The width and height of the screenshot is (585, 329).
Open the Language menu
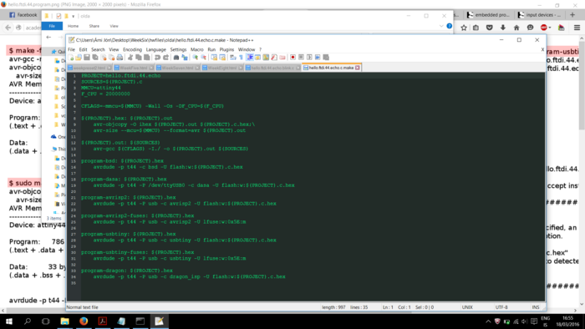pyautogui.click(x=156, y=49)
